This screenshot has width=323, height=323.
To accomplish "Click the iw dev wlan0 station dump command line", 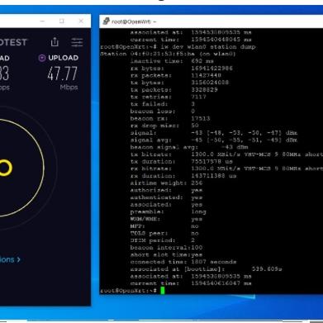I will (178, 47).
